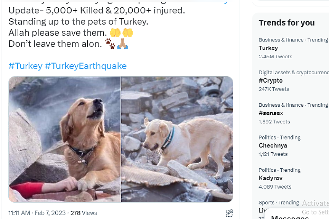The height and width of the screenshot is (219, 329).
Task: Open the right photo of dog on rubble
Action: (177, 139)
